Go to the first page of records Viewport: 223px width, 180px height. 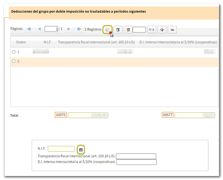(29, 29)
